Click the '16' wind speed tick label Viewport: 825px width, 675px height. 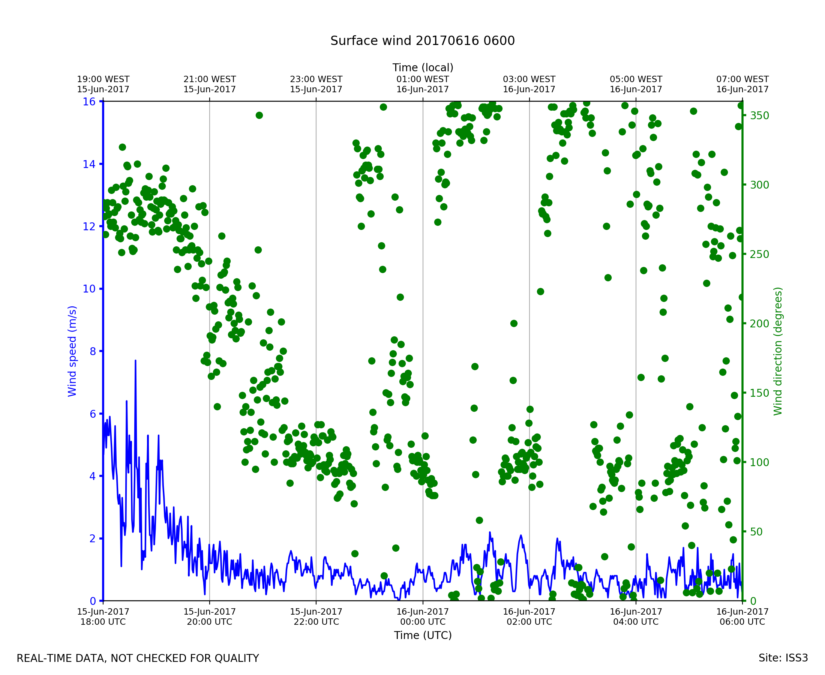coord(88,102)
